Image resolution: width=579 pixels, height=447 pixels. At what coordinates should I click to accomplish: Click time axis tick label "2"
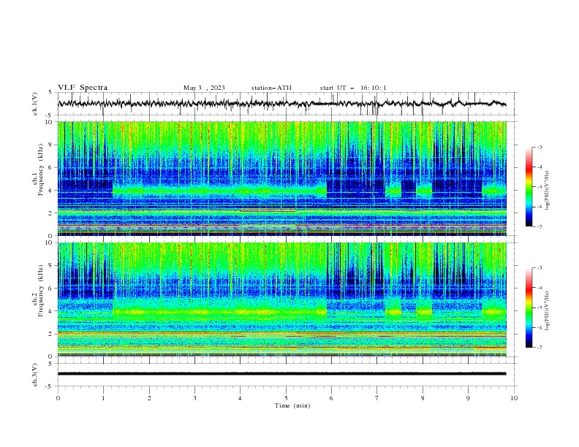pos(149,398)
